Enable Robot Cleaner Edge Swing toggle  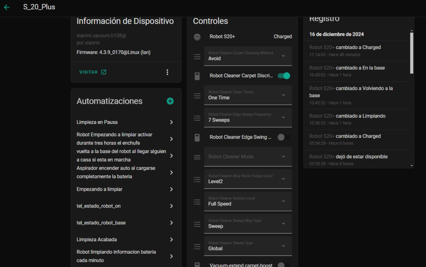283,137
